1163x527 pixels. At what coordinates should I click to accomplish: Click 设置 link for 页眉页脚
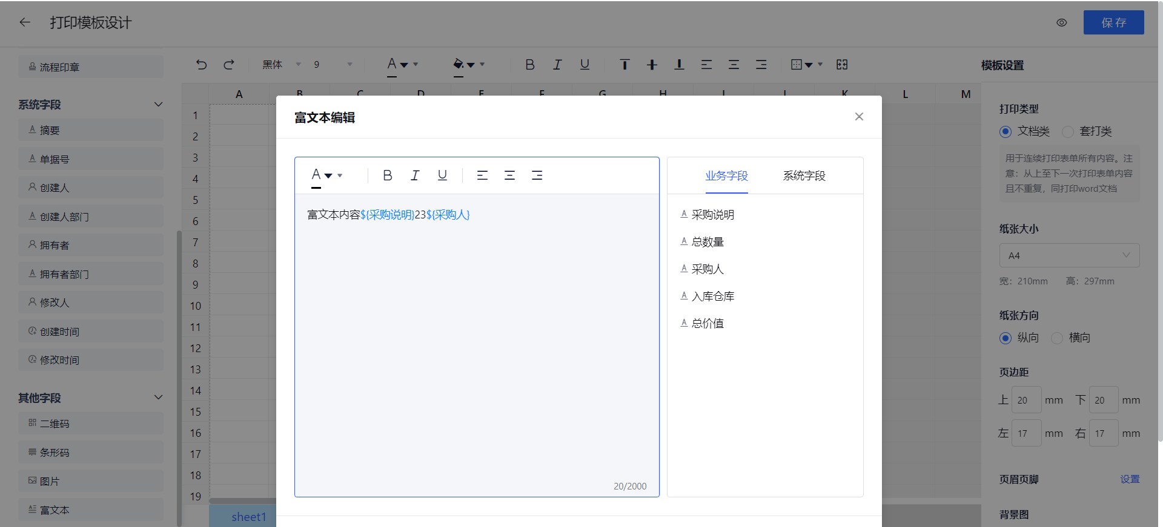tap(1130, 479)
